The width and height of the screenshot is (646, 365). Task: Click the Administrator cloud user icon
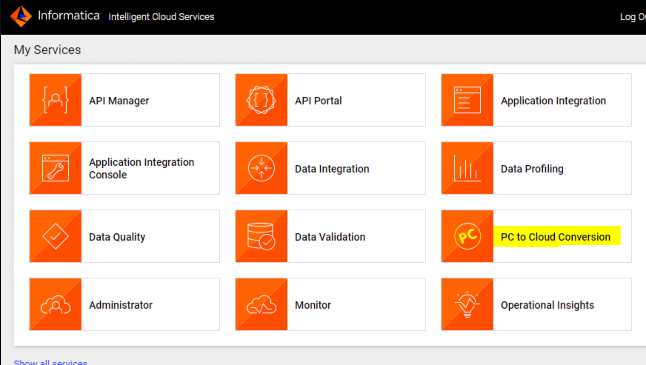pyautogui.click(x=56, y=304)
